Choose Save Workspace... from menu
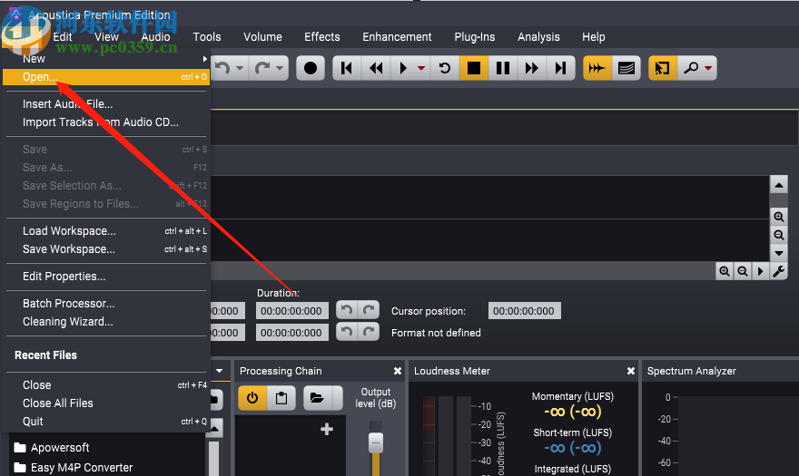 (106, 249)
